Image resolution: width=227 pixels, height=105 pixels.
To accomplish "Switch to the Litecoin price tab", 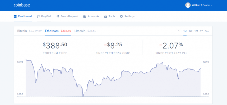I will coord(85,31).
